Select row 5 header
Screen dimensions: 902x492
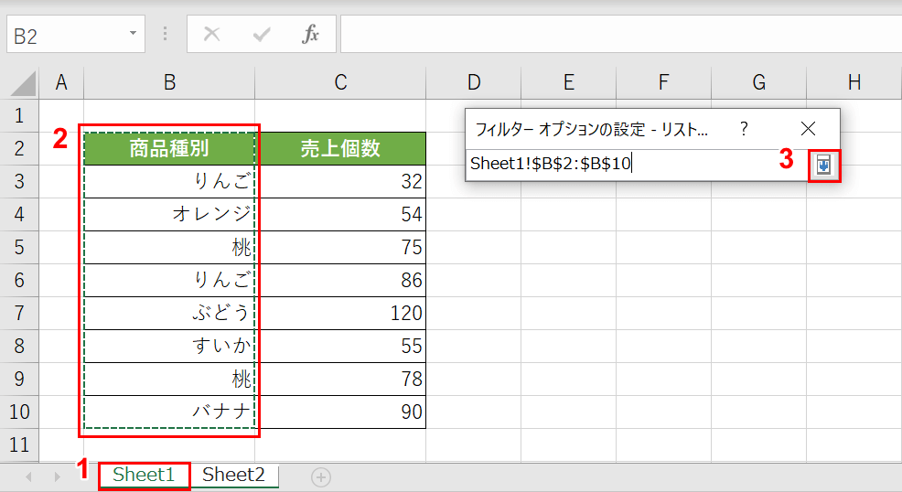coord(19,247)
